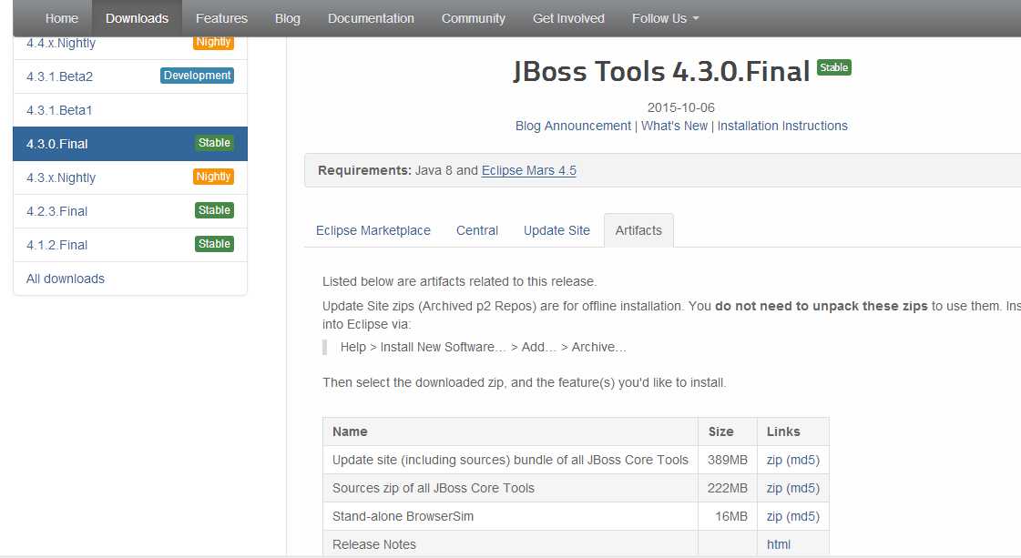
Task: Select 4.2.3.Final stable version
Action: 130,211
